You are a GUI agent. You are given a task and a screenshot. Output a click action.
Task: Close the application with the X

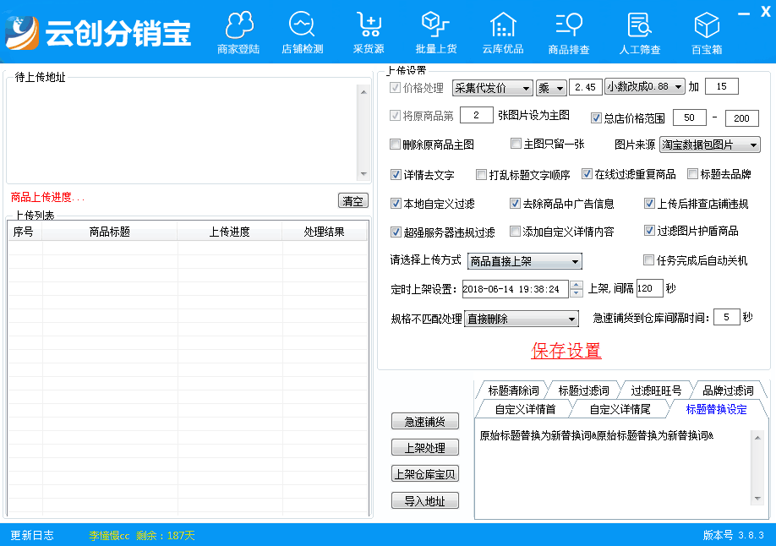[x=766, y=12]
